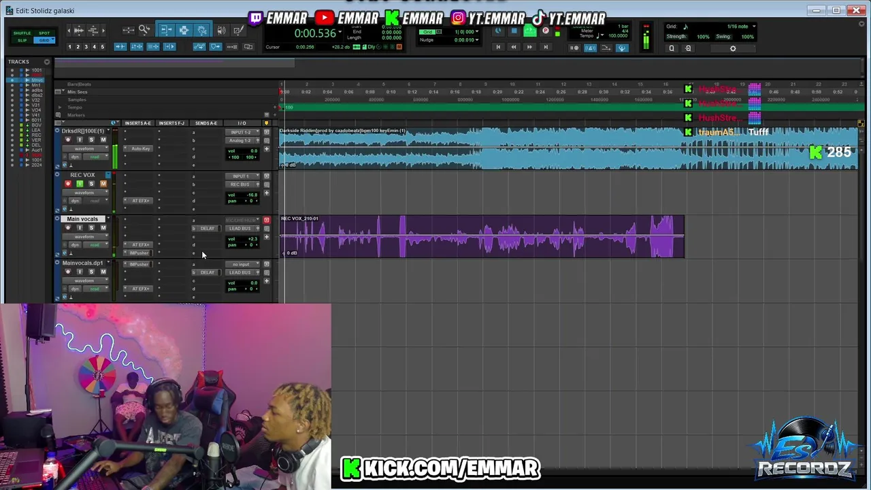Screen dimensions: 871x490
Task: Open IMPusher insert on Main vocals
Action: coord(139,253)
